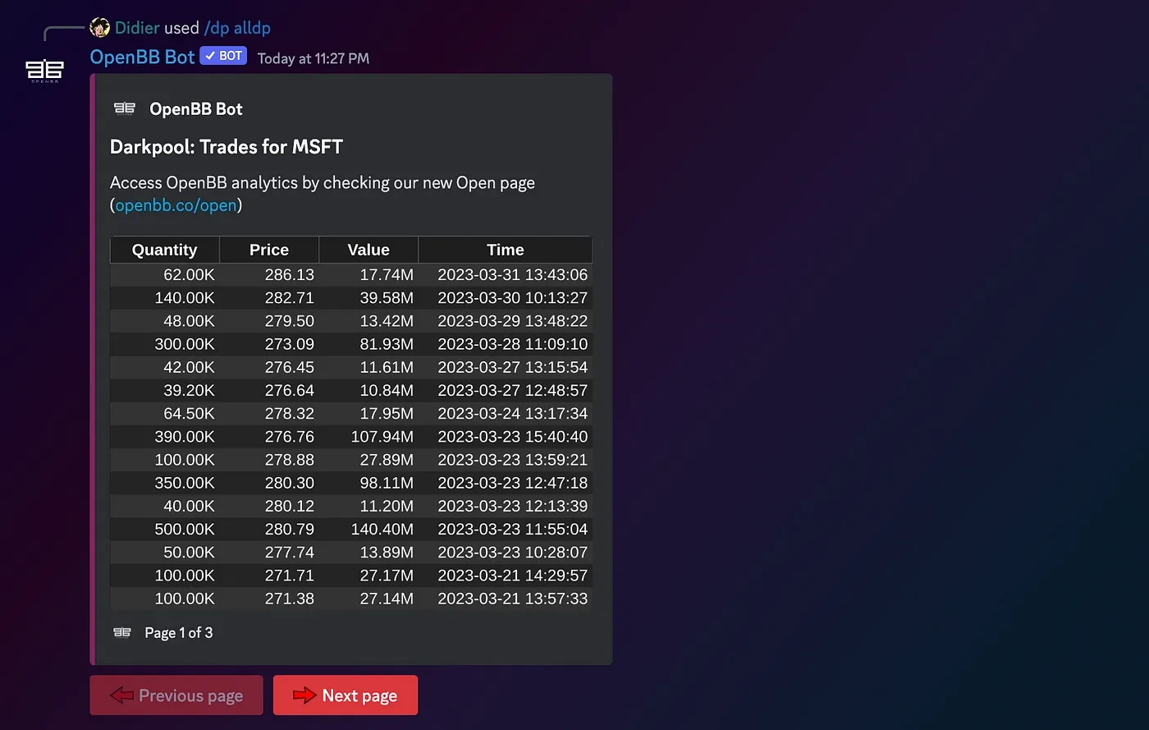Click the Value column header

369,250
